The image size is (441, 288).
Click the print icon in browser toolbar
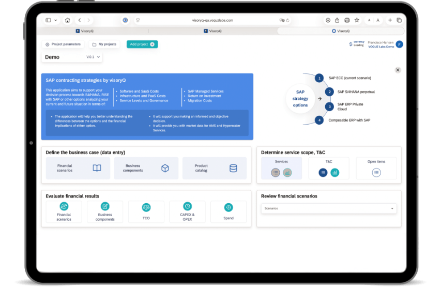tap(347, 20)
